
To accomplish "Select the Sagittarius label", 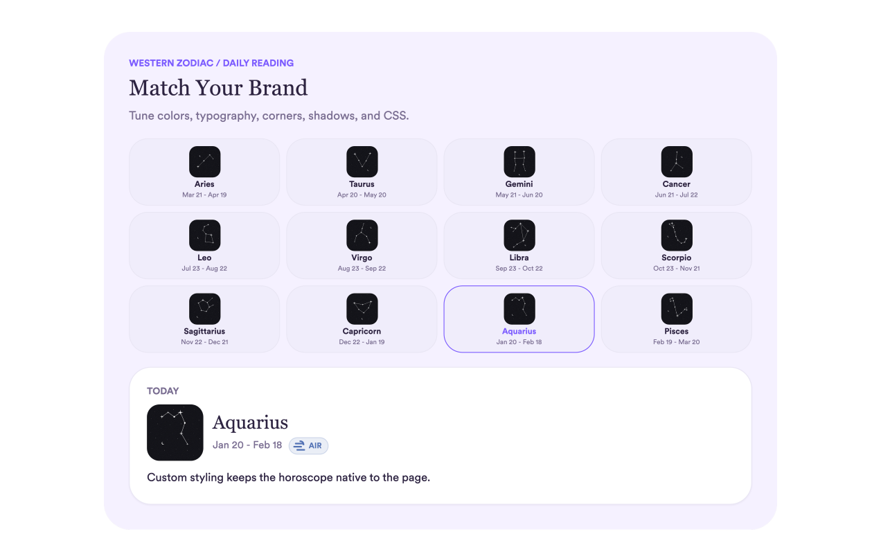I will click(204, 331).
